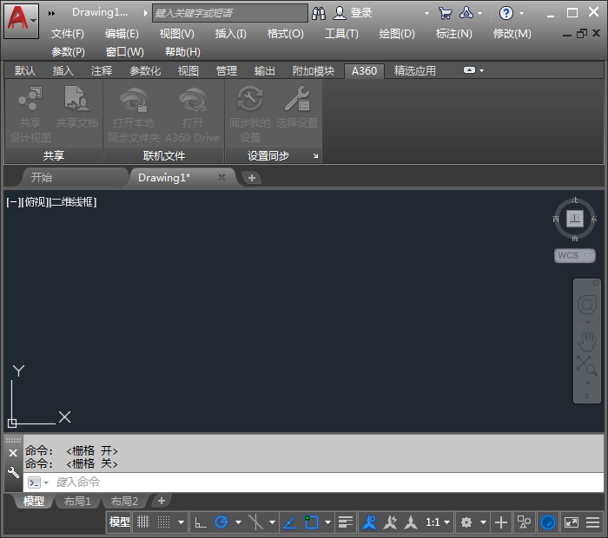Screen dimensions: 608x538
Task: Expand the 设置同步 panel dialog launcher
Action: click(315, 156)
